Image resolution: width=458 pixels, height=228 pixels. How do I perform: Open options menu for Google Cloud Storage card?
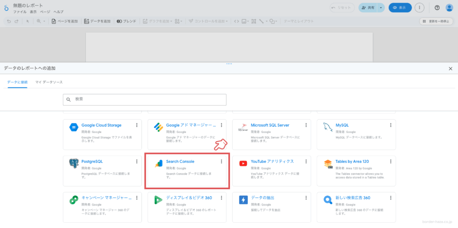(137, 125)
